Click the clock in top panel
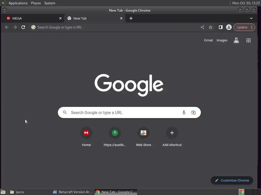 pos(246,3)
